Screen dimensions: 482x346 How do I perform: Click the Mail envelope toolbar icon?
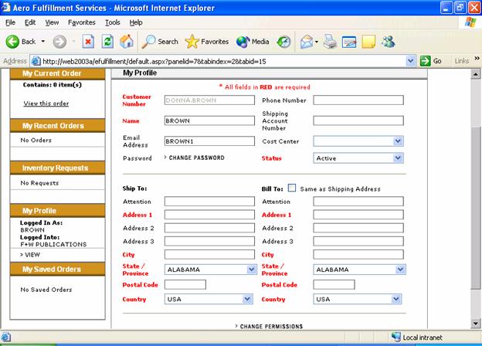click(x=307, y=42)
